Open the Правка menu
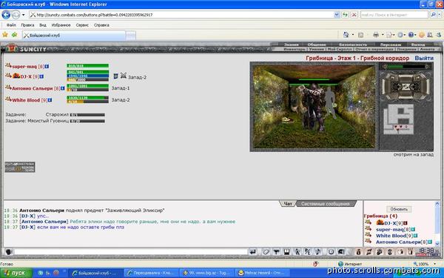 27,25
